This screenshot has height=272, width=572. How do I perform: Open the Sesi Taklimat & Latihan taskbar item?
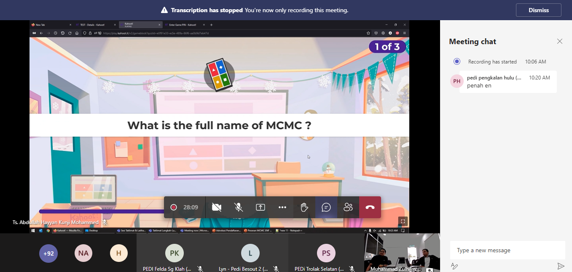click(131, 230)
